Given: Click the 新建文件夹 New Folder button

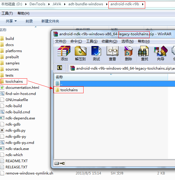Looking at the screenshot, I should (x=50, y=21).
